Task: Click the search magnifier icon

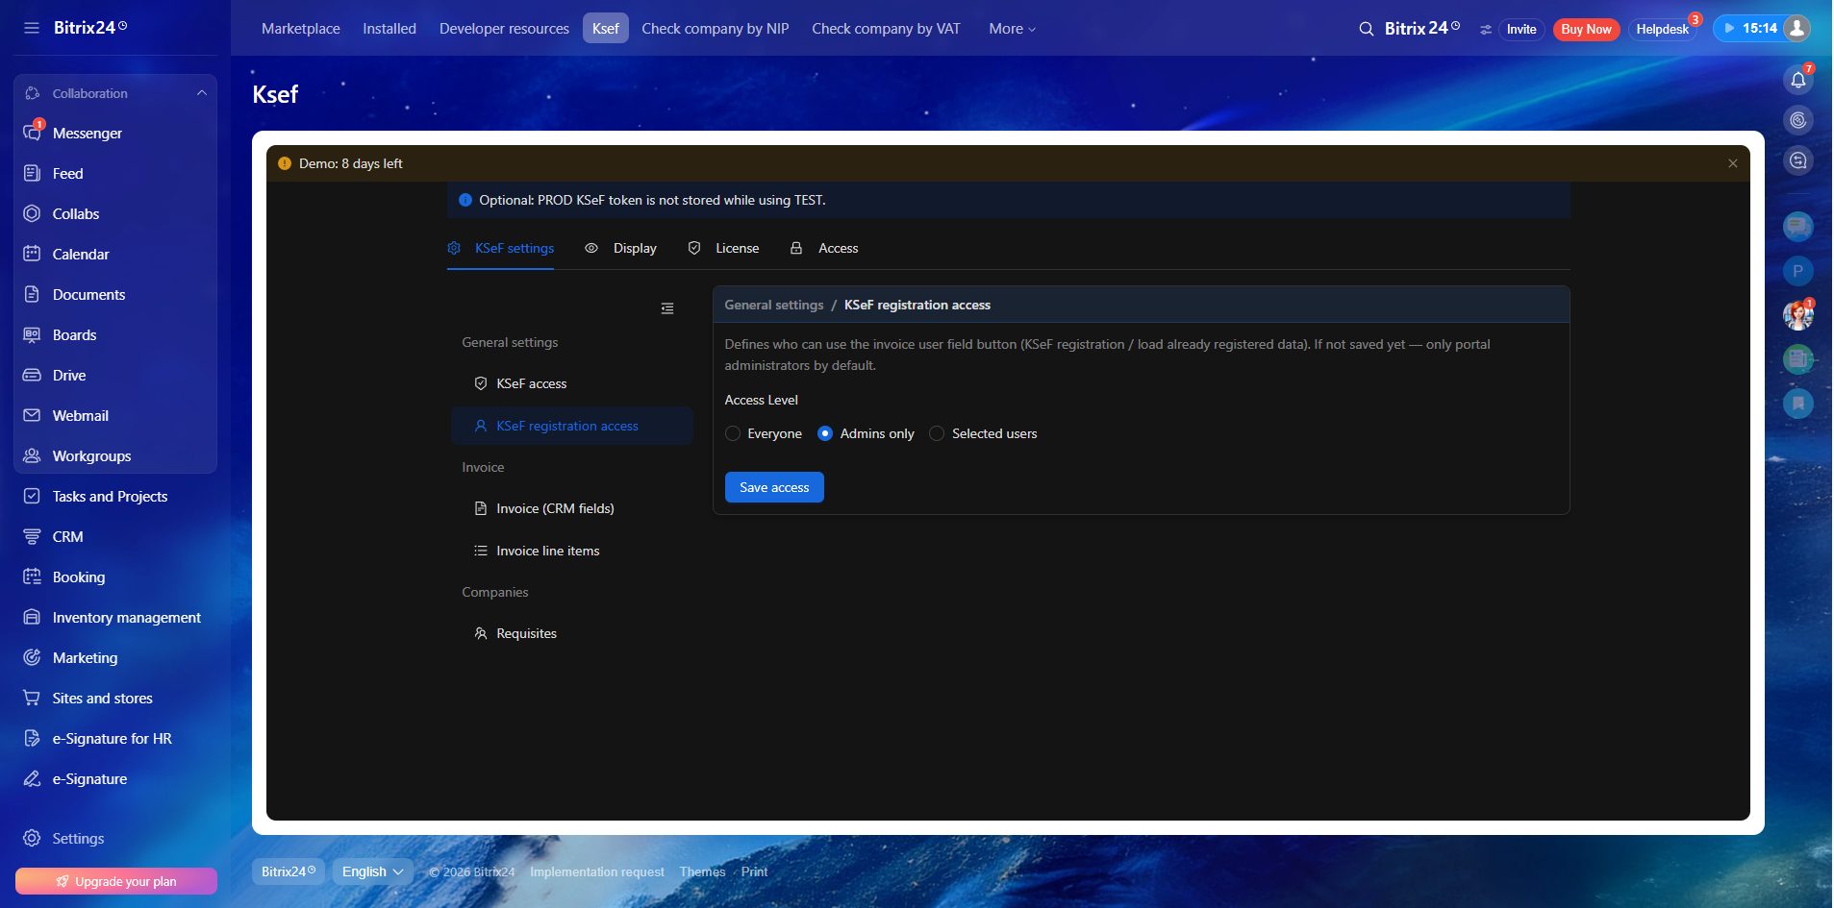Action: coord(1366,29)
